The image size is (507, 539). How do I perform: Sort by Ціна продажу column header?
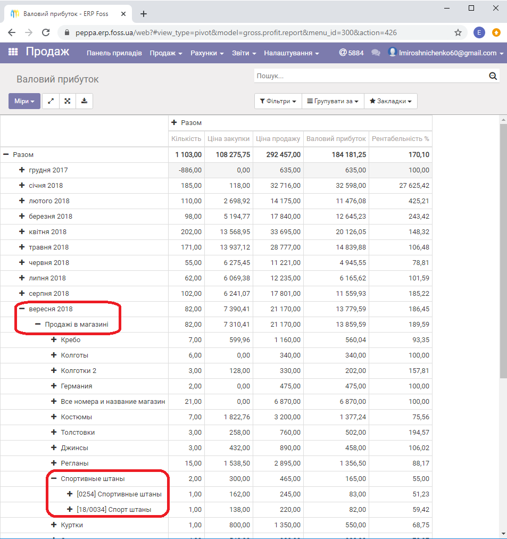[x=278, y=139]
